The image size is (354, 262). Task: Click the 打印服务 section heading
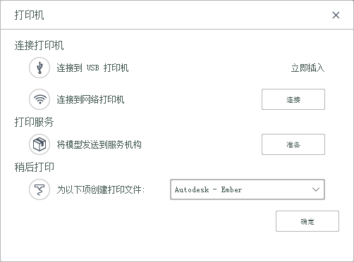34,122
